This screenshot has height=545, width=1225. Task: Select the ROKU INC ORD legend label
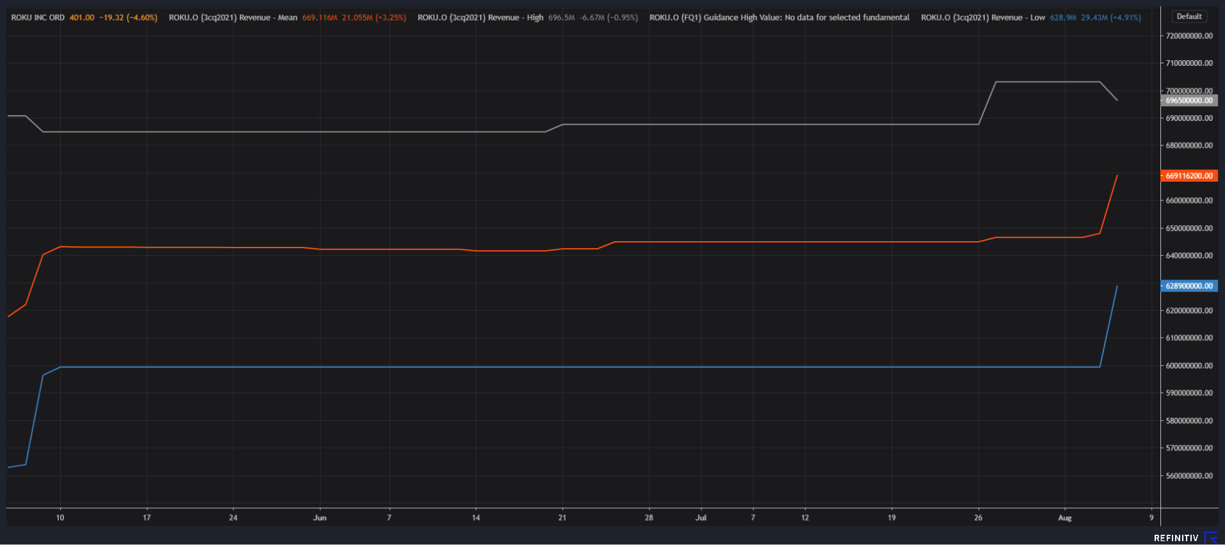38,18
